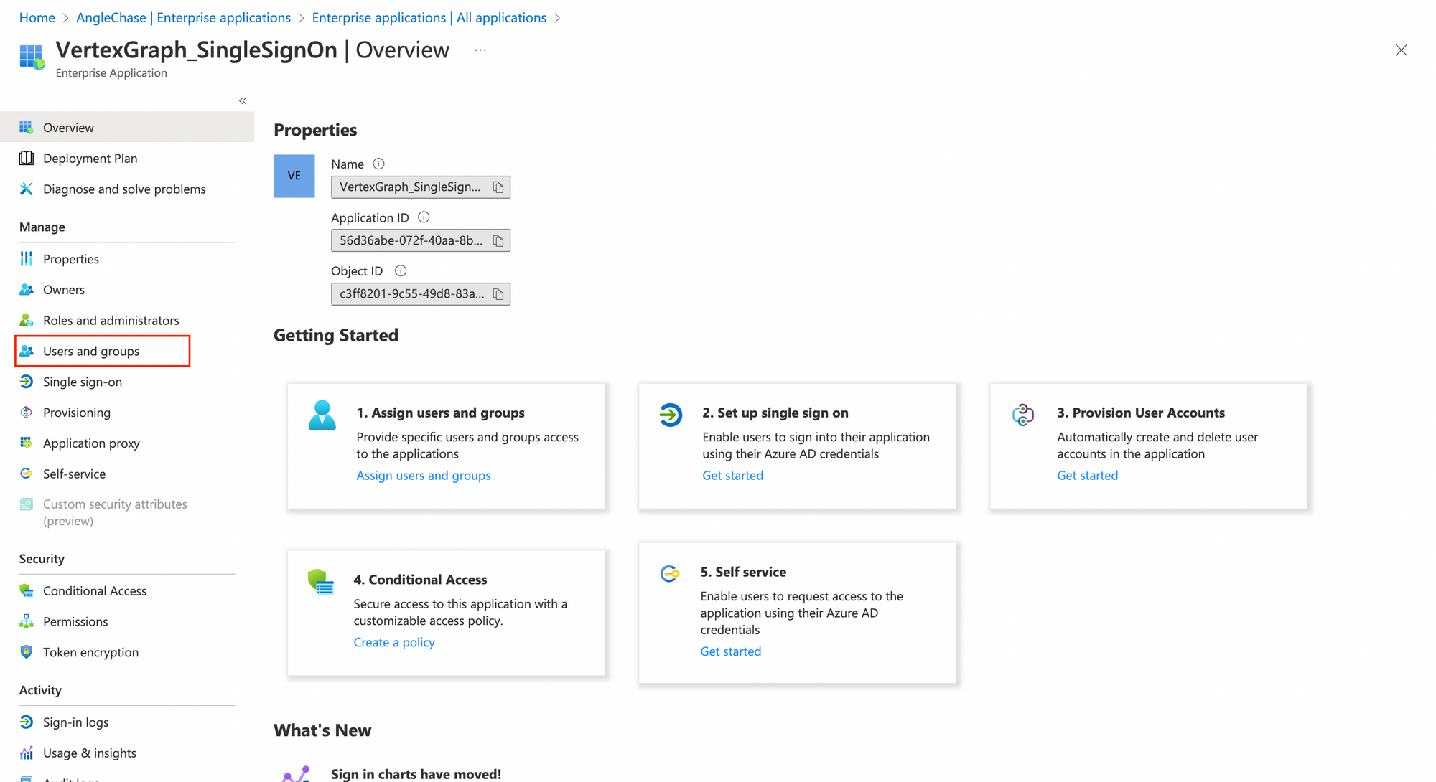Click Get started under Set up single sign on
1436x782 pixels.
[732, 475]
